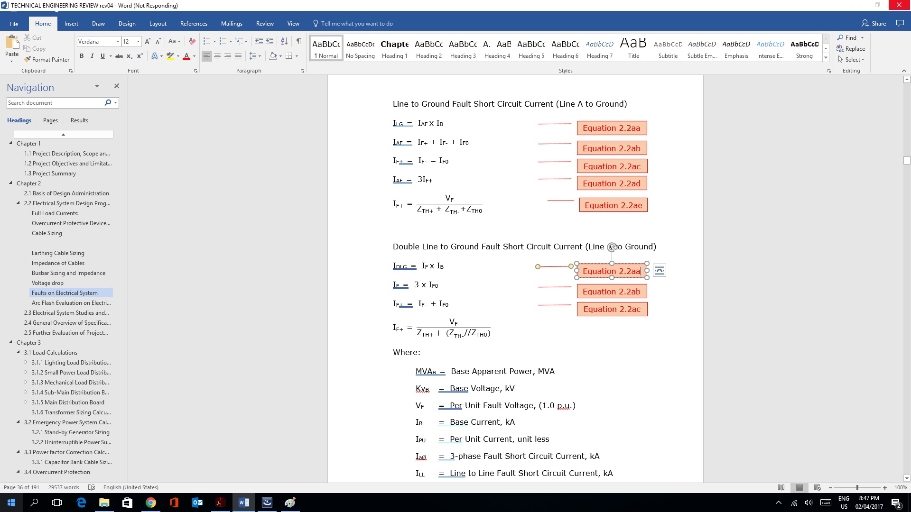Image resolution: width=911 pixels, height=512 pixels.
Task: Collapse the Chapter 2 heading in Navigation
Action: [x=10, y=183]
